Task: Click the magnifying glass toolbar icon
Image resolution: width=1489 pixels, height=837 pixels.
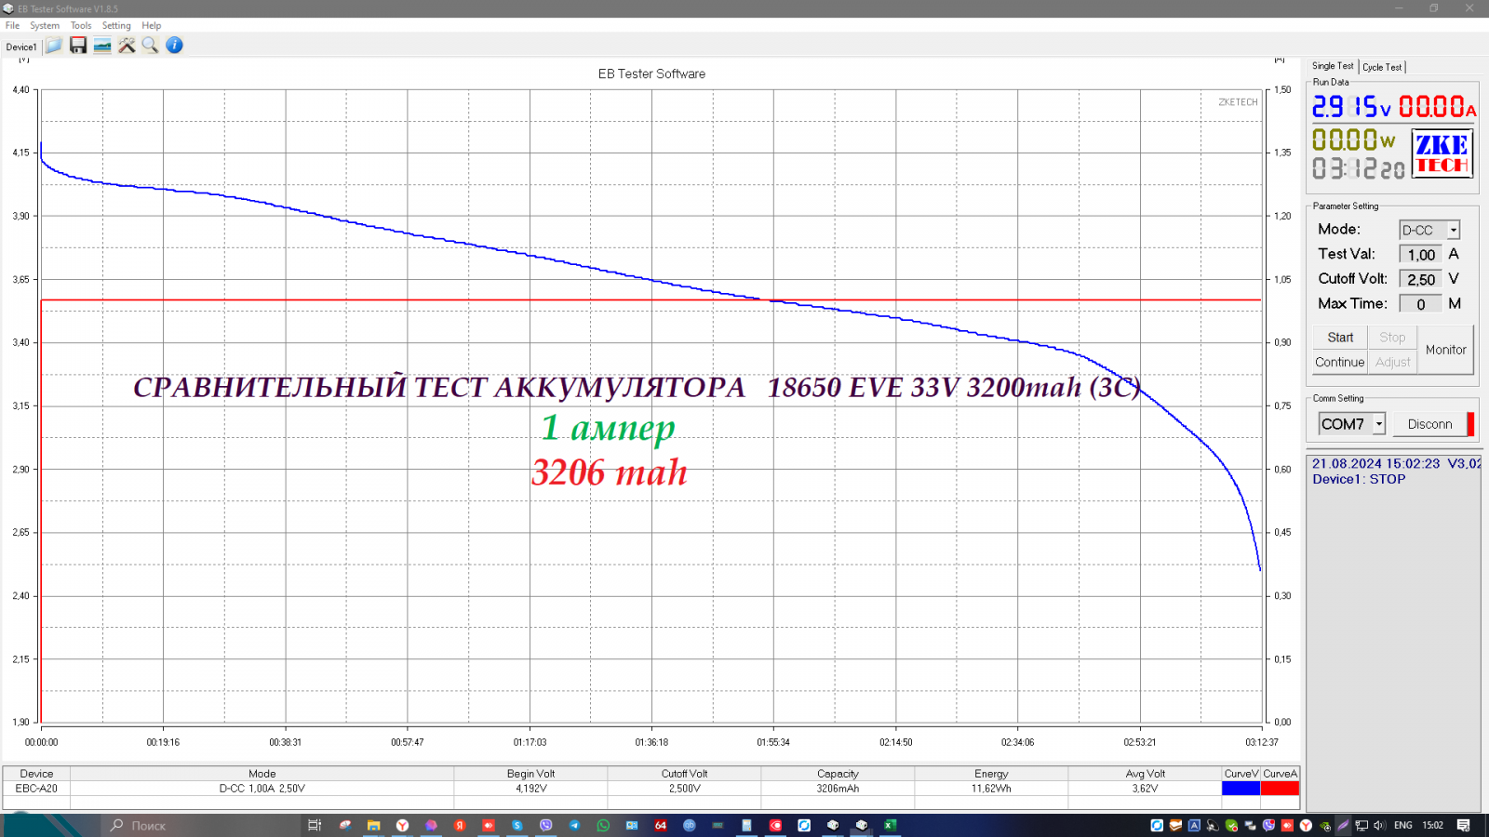Action: (x=150, y=46)
